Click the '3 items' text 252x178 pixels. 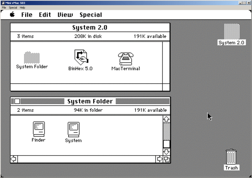[x=25, y=36]
